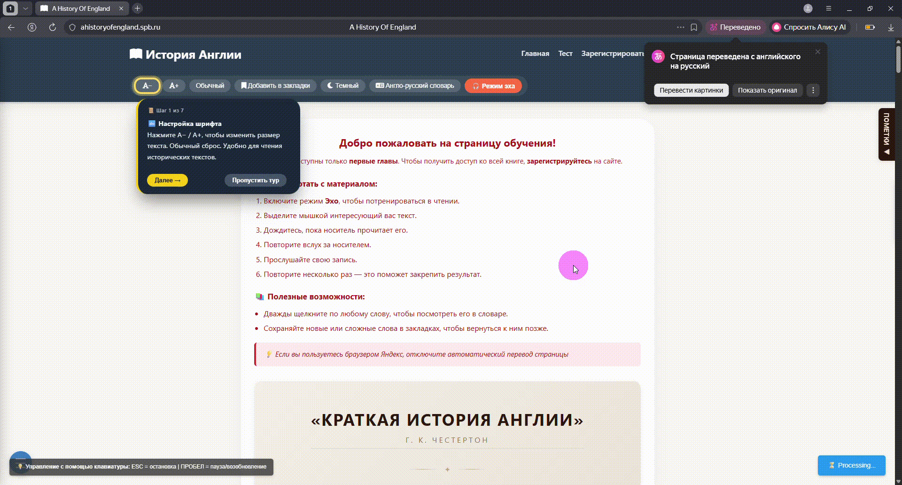This screenshot has height=485, width=902.
Task: Click Перевести картинки in the translation popup
Action: tap(691, 90)
